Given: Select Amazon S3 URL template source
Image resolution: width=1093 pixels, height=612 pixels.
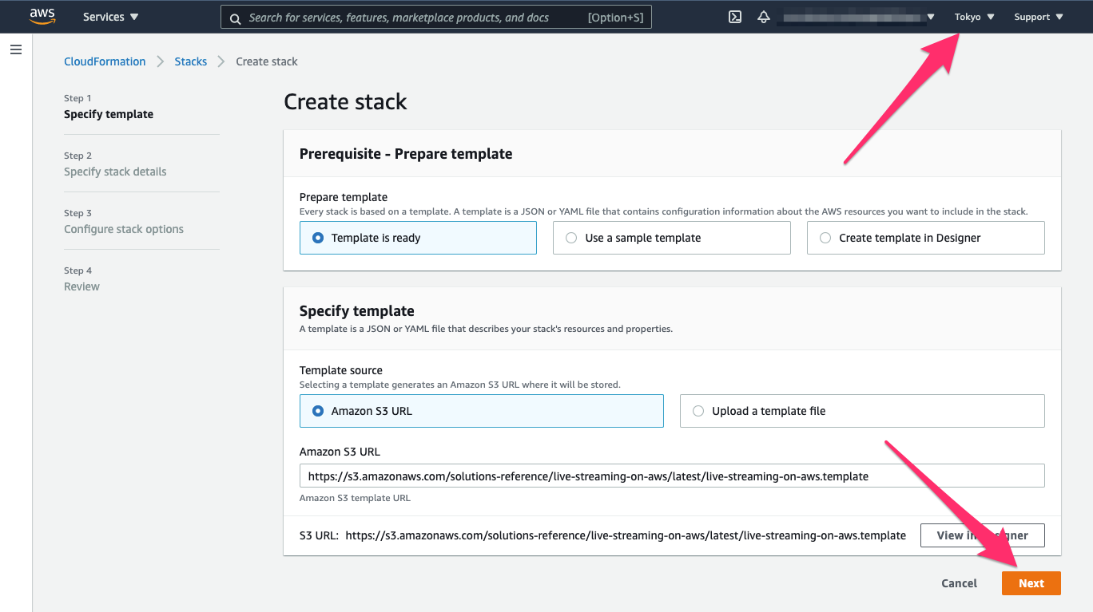Looking at the screenshot, I should [481, 411].
